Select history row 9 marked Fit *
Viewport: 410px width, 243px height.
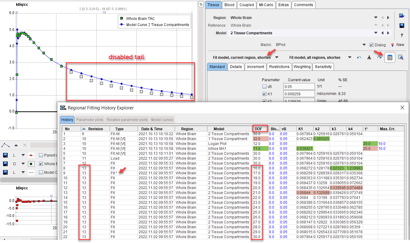(233, 173)
